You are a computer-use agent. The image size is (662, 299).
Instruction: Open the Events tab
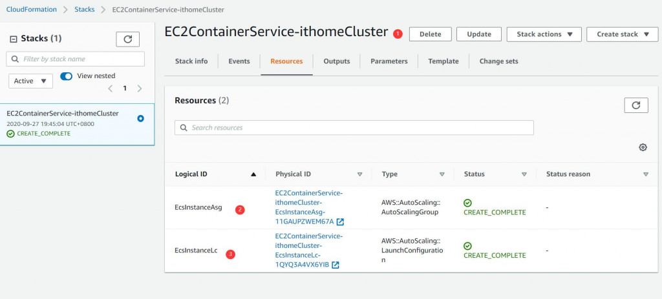(239, 61)
